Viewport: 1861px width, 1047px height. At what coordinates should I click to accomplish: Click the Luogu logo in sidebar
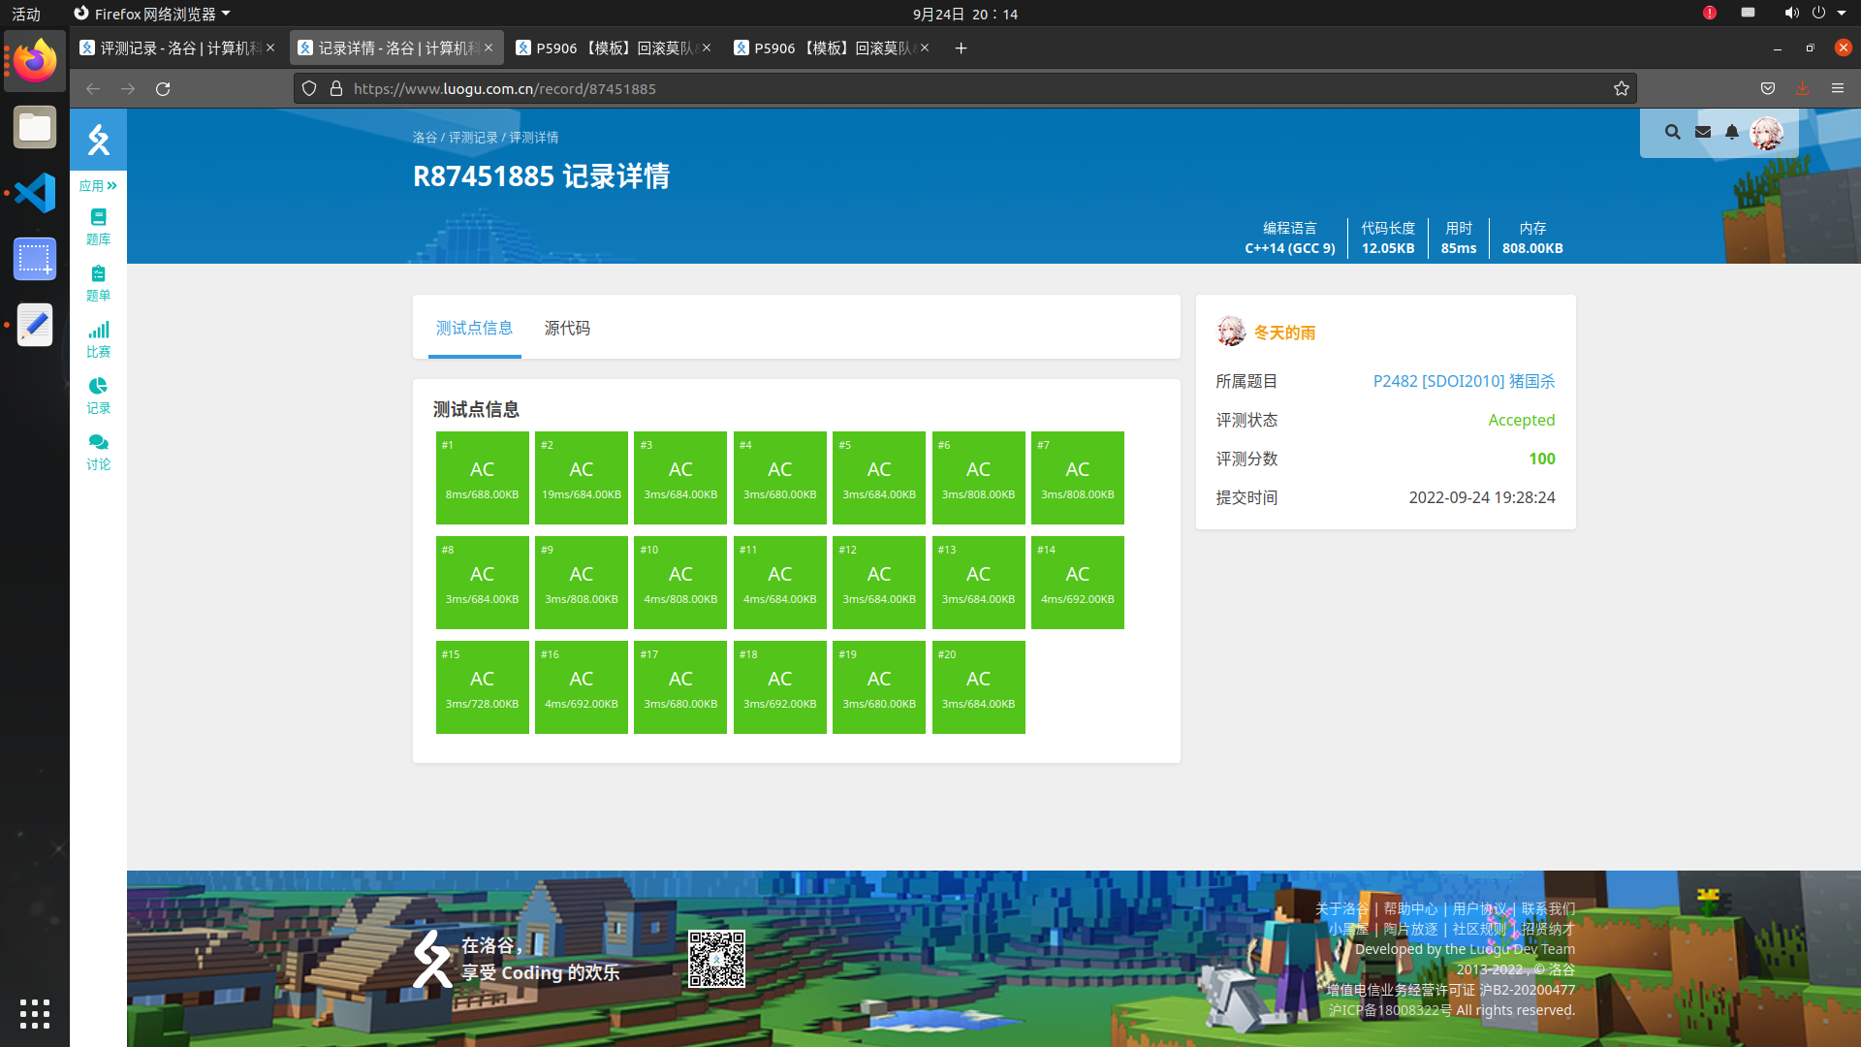tap(98, 140)
